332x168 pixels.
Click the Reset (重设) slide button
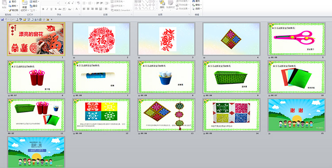[34, 6]
